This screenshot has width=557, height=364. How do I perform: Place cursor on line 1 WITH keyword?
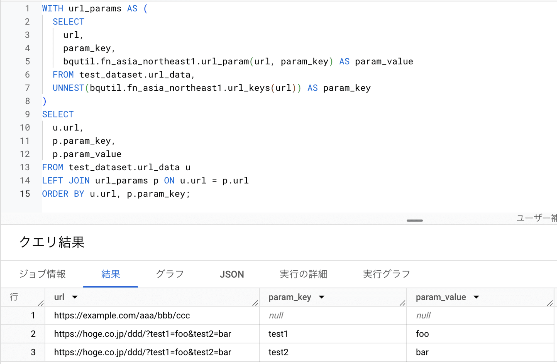(x=53, y=8)
